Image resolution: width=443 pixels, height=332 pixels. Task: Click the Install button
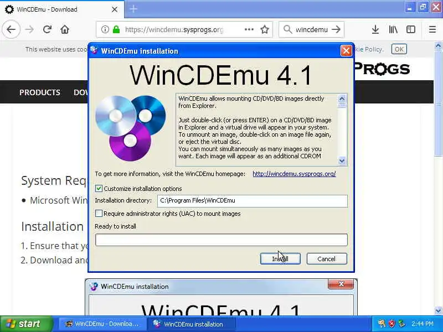point(280,258)
